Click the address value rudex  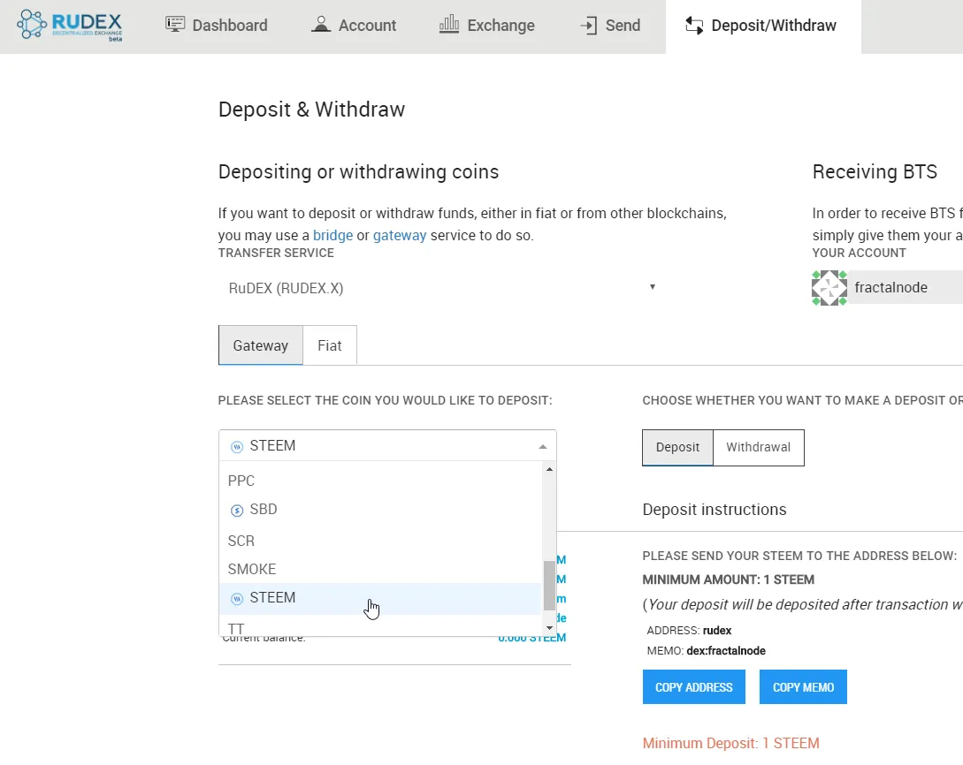pyautogui.click(x=716, y=631)
